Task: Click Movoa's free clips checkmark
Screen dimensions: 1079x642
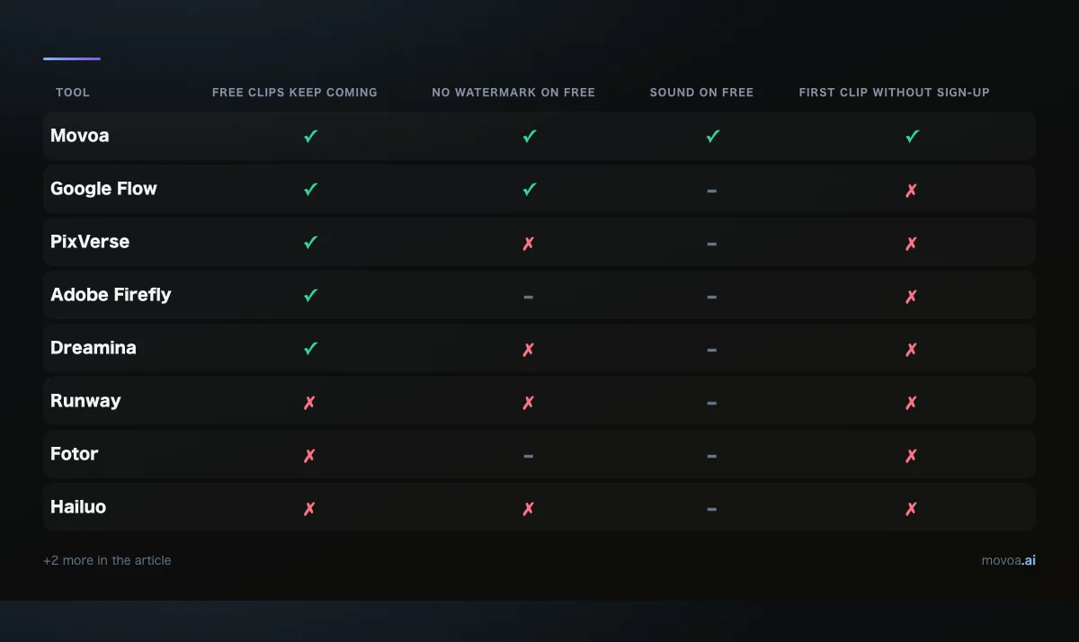Action: pyautogui.click(x=311, y=137)
